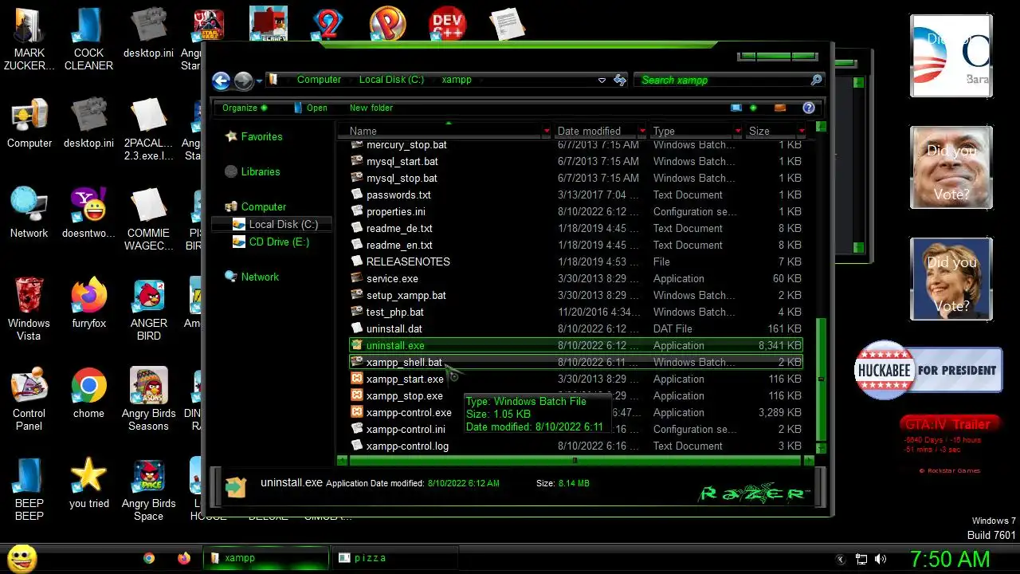The image size is (1020, 574).
Task: Open Explorer Help question mark icon
Action: 809,108
